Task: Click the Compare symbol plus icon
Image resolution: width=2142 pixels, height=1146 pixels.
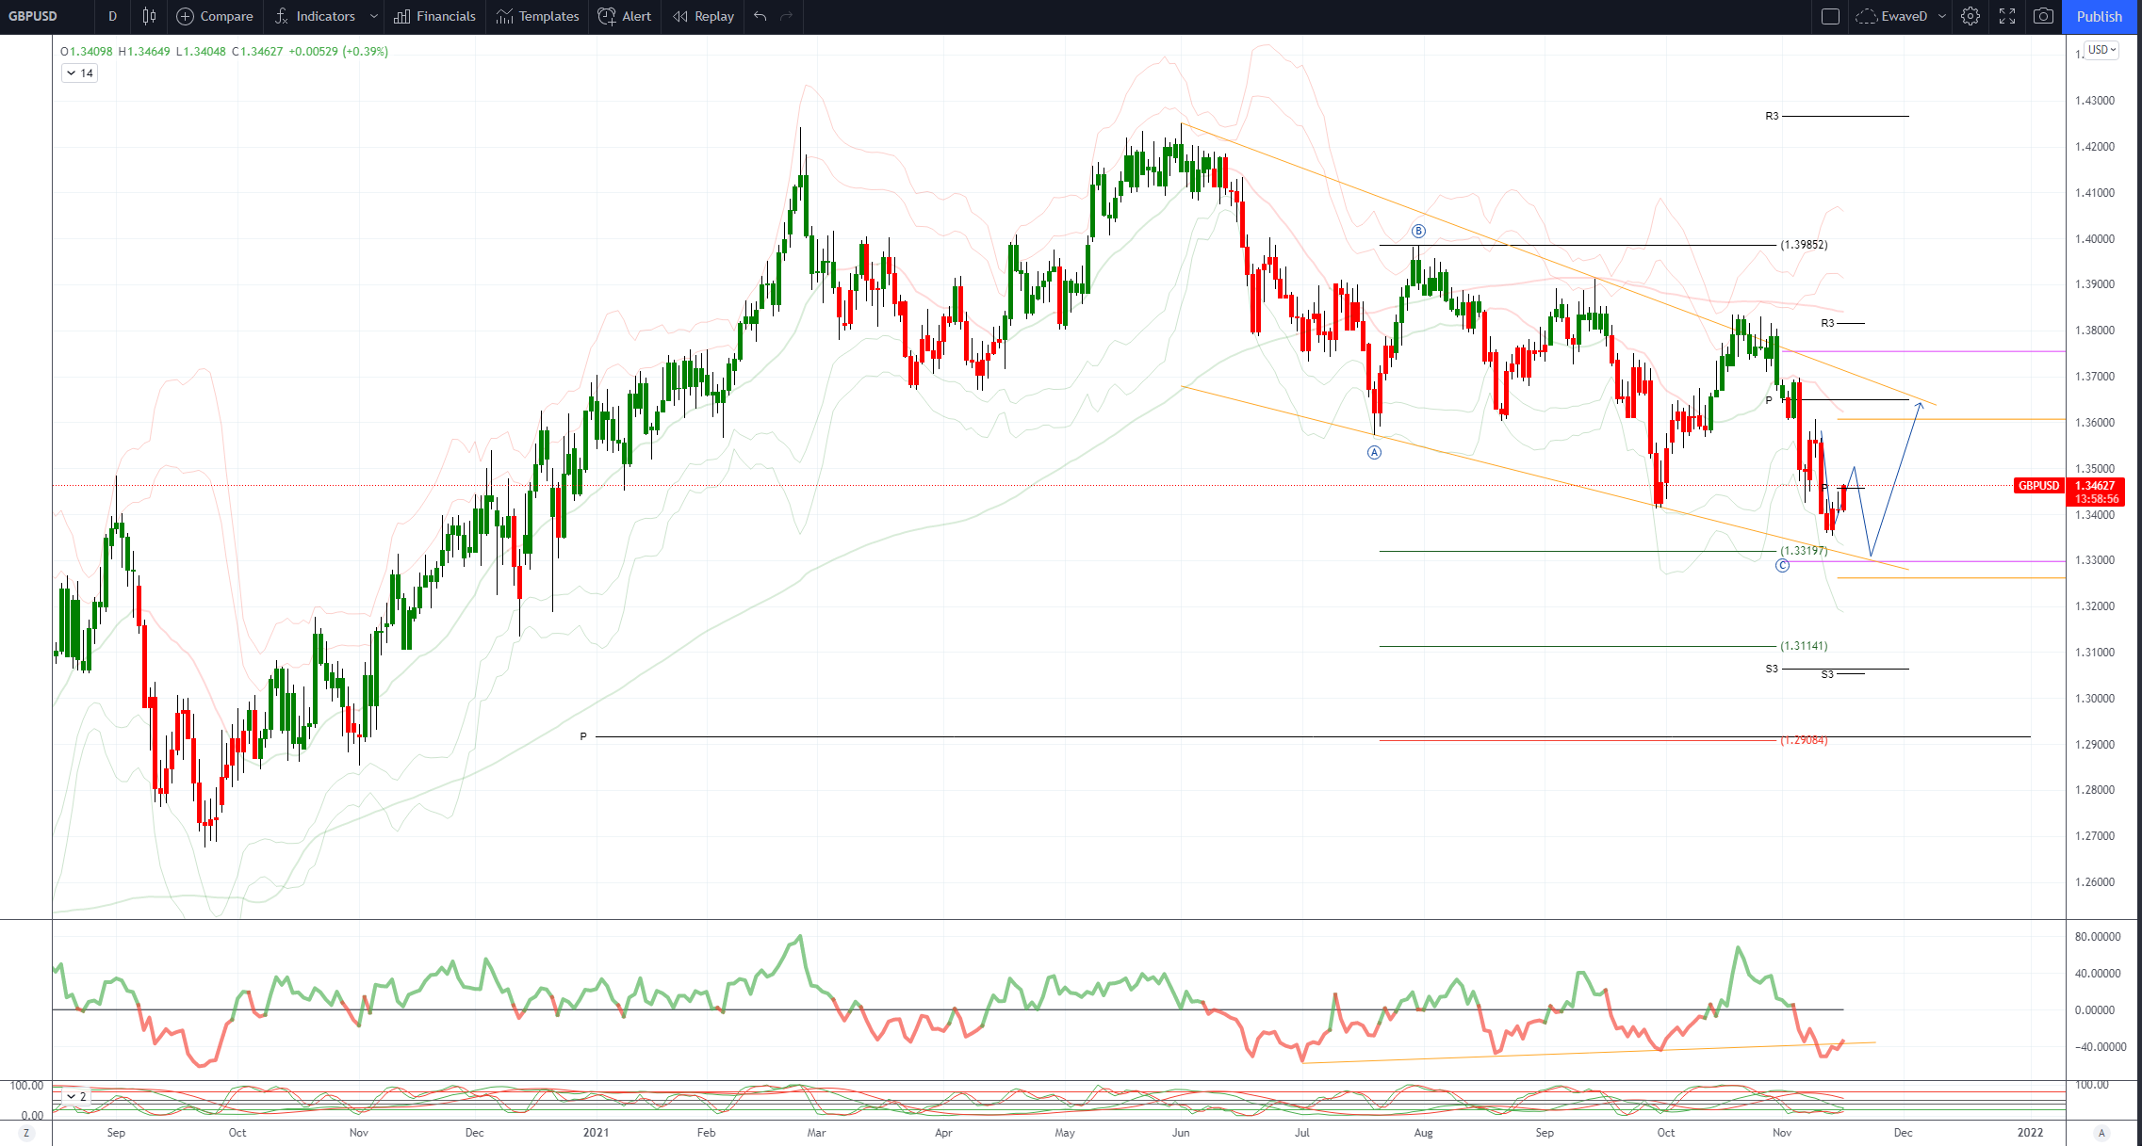Action: click(186, 16)
